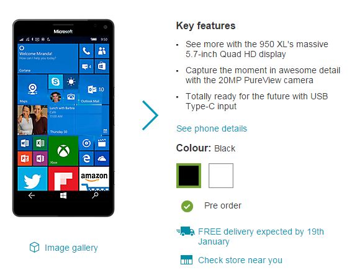Click the Amazon tile on the phone

tap(94, 179)
